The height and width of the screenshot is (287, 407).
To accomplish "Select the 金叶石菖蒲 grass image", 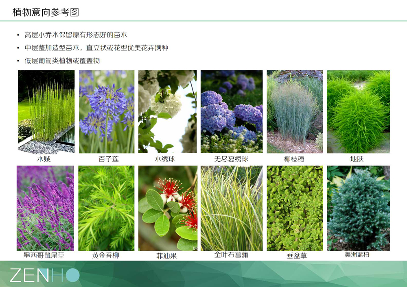I will (x=232, y=208).
